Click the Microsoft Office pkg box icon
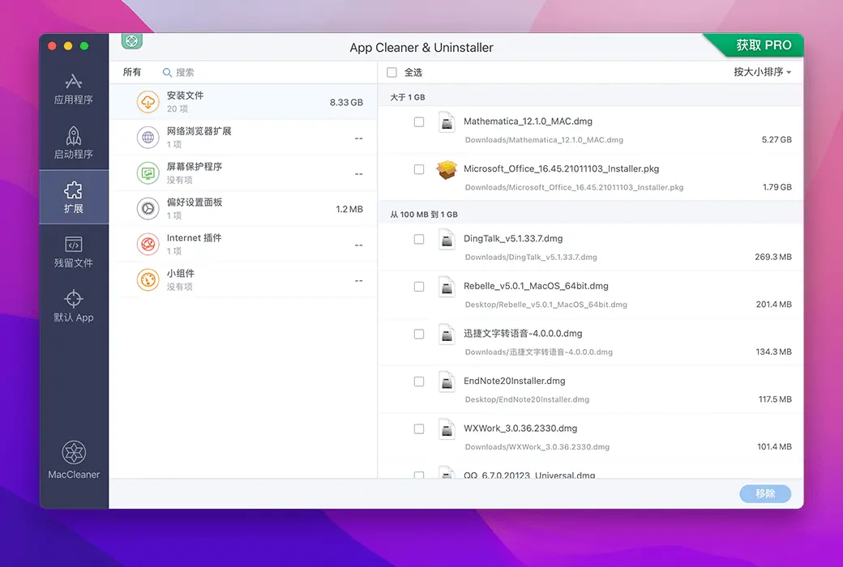This screenshot has width=843, height=567. tap(447, 170)
